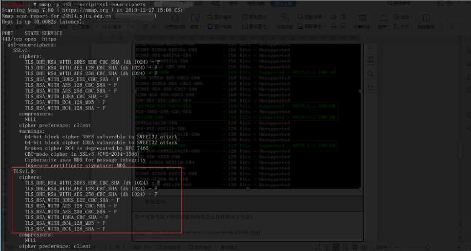Click the 'Host is up (0.0082s latency)' line
471x251 pixels.
coord(43,22)
